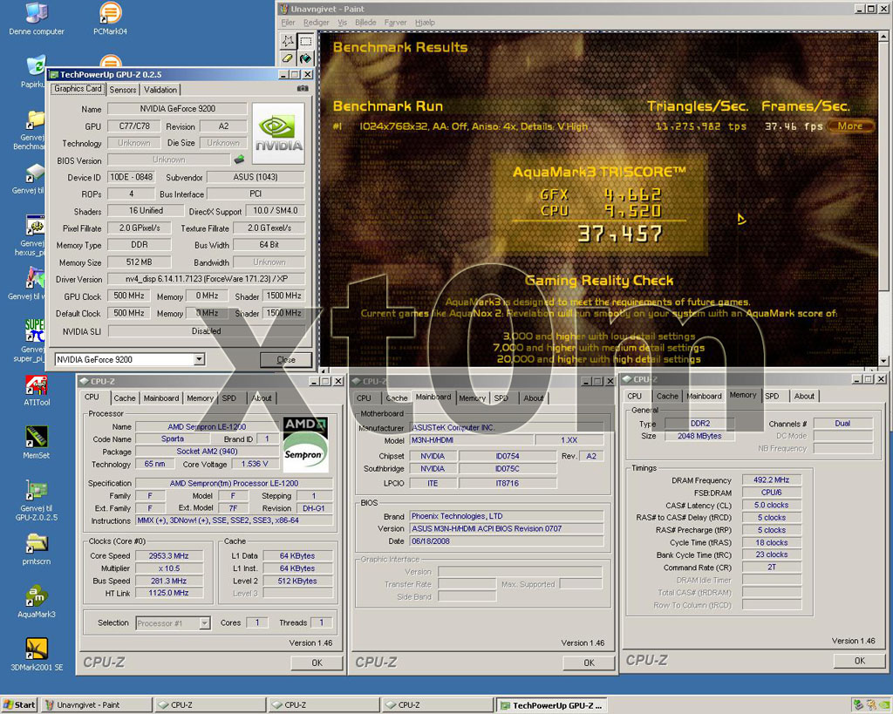Open the MemSet desktop icon

(x=37, y=443)
